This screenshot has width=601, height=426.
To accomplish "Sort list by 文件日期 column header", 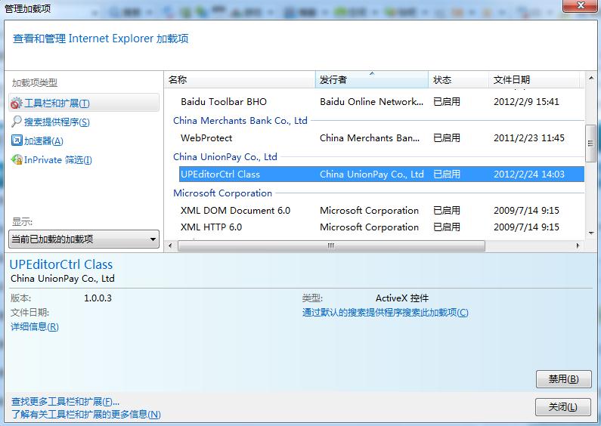I will (534, 79).
